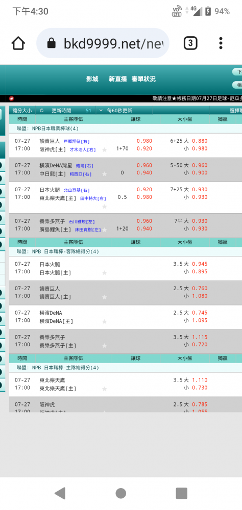Open the 影城 menu item
The width and height of the screenshot is (242, 510).
pos(92,79)
